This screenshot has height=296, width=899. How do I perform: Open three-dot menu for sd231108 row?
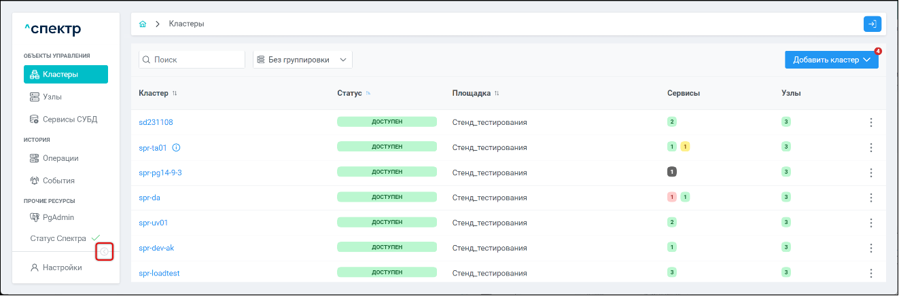870,122
